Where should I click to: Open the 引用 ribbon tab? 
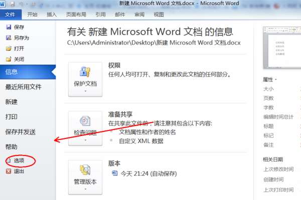tap(100, 14)
